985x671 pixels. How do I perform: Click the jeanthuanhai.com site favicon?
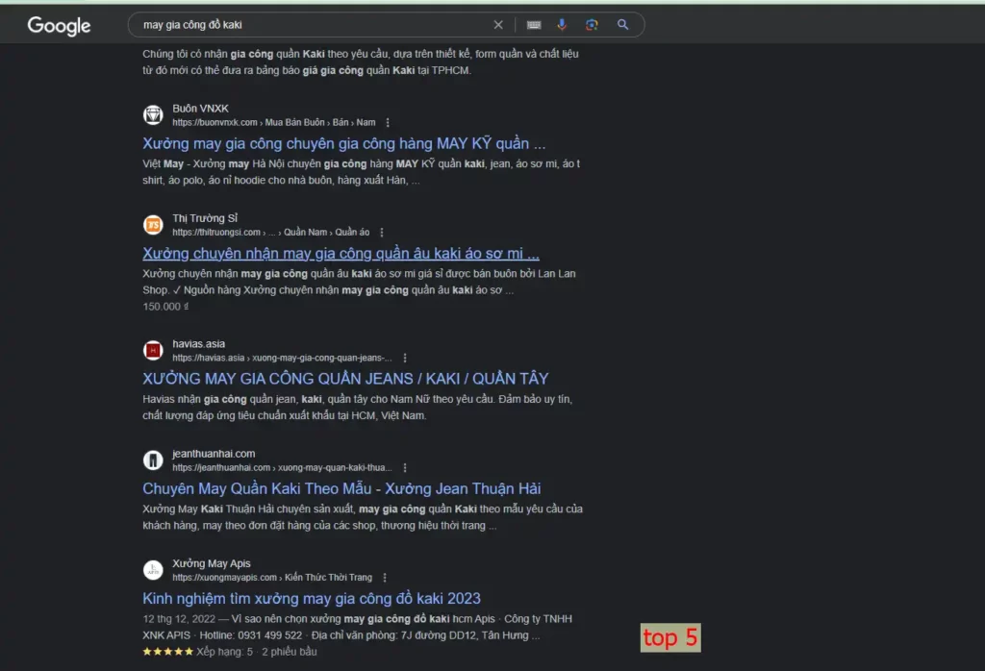coord(153,460)
